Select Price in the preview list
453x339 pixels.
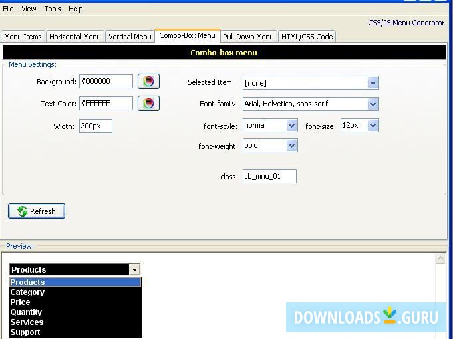coord(75,302)
